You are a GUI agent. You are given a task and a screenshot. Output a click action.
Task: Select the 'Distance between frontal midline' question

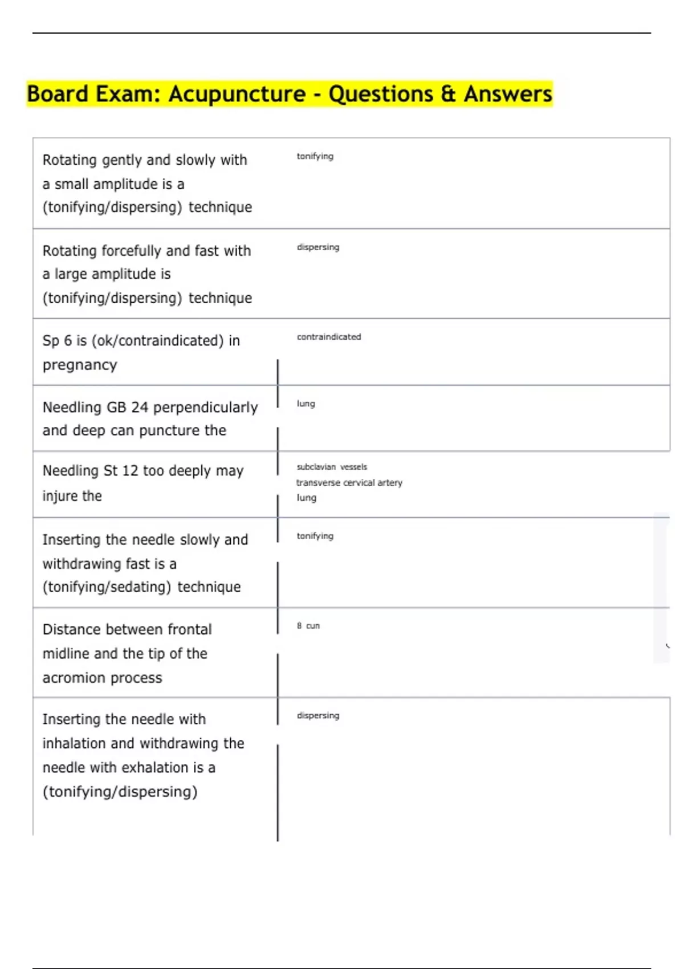pyautogui.click(x=127, y=653)
